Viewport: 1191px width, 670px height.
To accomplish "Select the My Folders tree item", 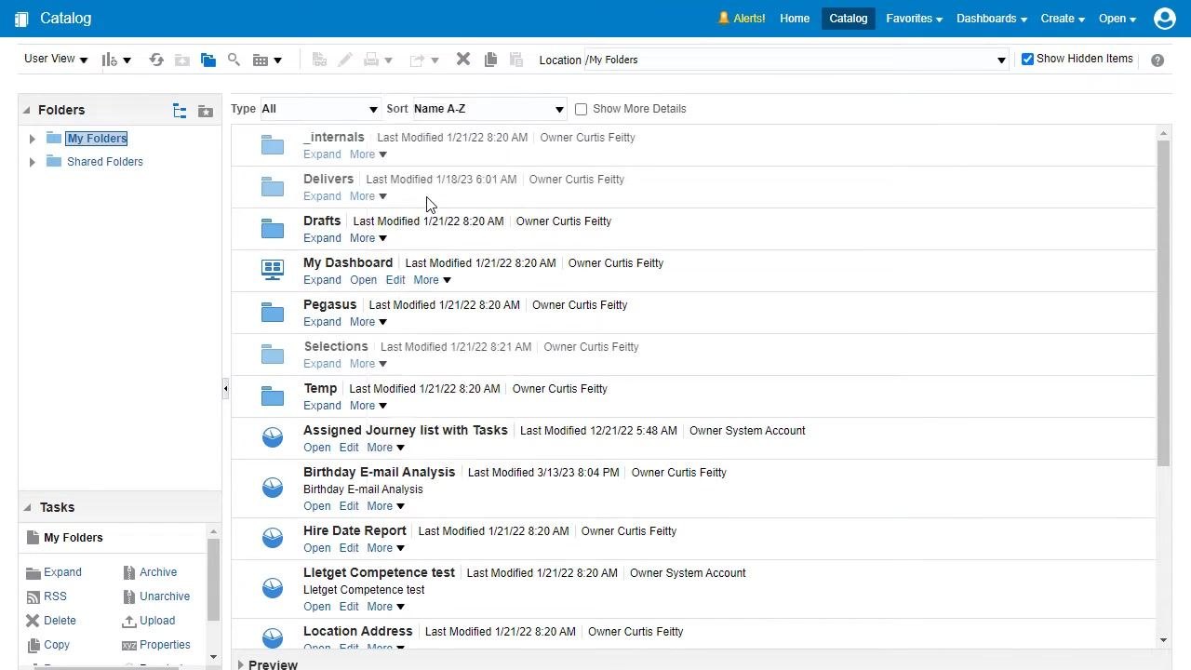I will tap(97, 139).
